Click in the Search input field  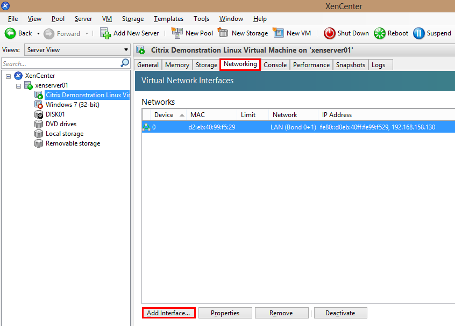point(59,63)
